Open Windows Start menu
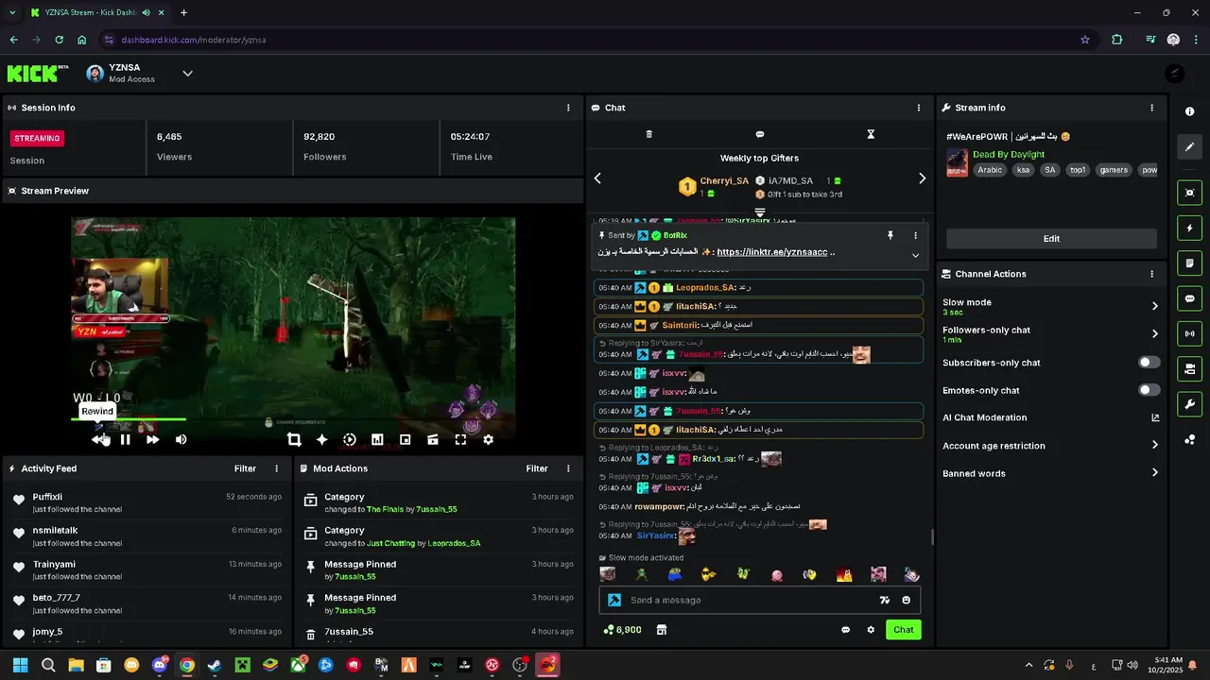This screenshot has width=1210, height=680. point(21,666)
